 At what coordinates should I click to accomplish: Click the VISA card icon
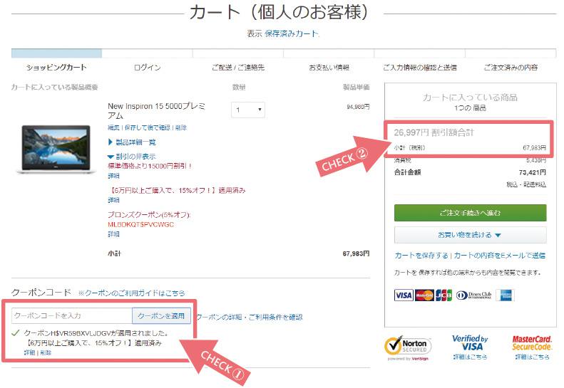pos(404,295)
